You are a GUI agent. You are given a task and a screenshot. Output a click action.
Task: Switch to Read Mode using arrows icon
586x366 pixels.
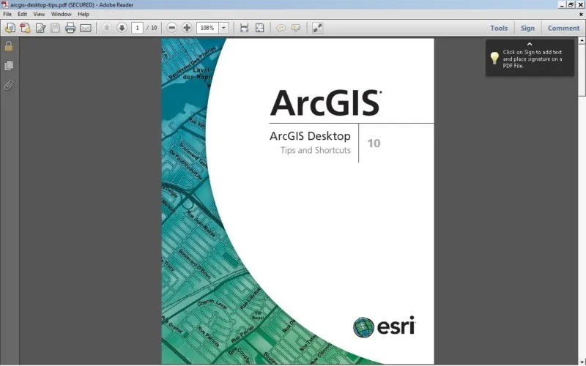click(x=317, y=28)
